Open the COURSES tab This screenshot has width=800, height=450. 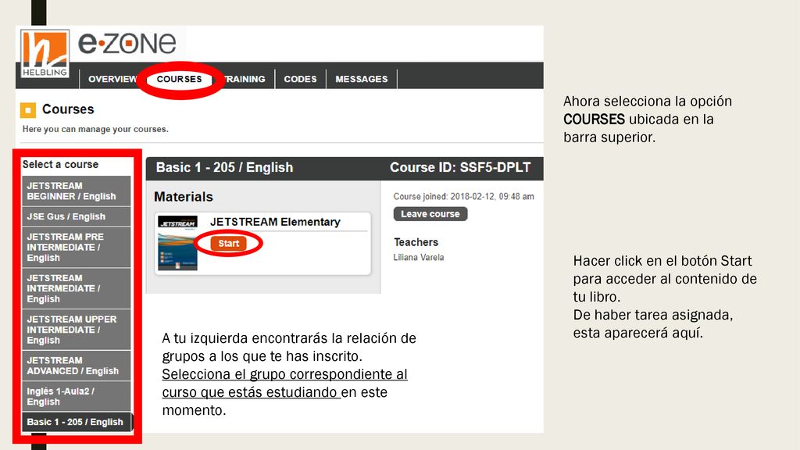coord(179,79)
